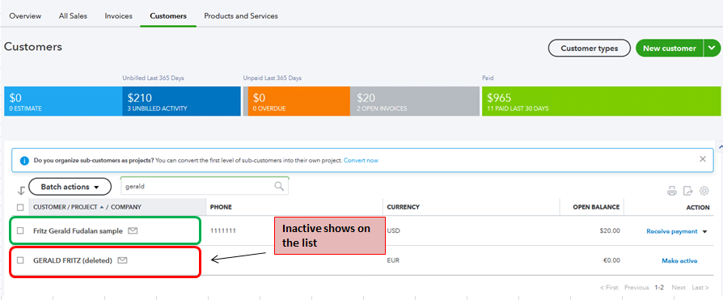This screenshot has width=723, height=300.
Task: Filter by $20 Open Invoices tile
Action: 415,101
